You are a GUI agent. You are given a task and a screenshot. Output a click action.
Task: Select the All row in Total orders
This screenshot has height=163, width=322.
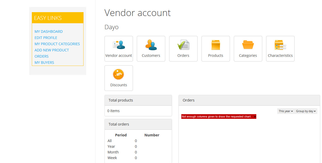coord(138,141)
